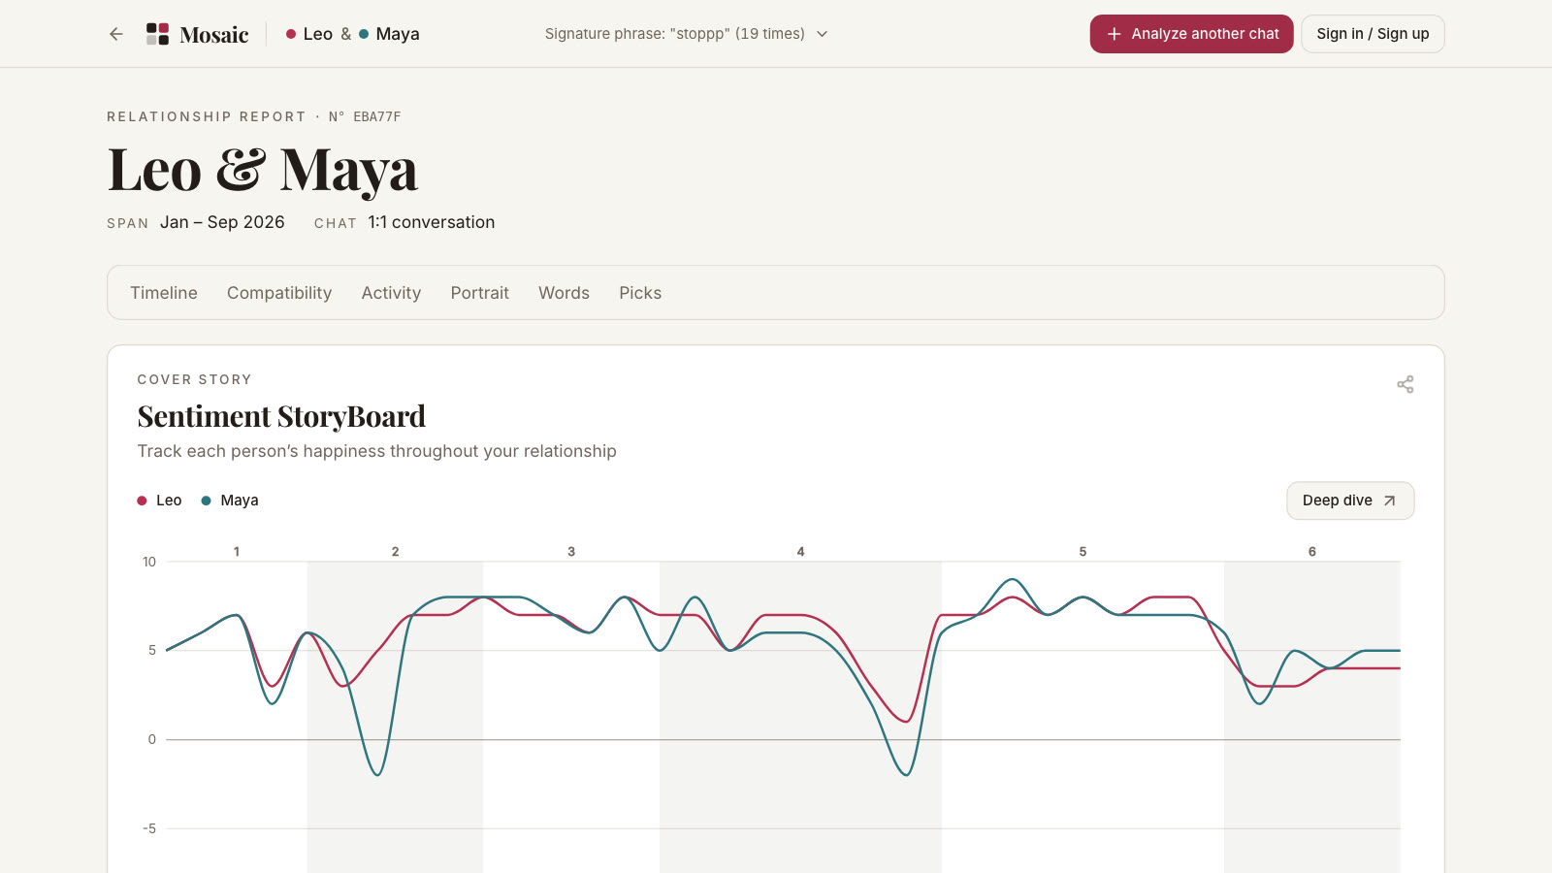The width and height of the screenshot is (1552, 873).
Task: Click the red Leo dot in header
Action: (x=291, y=34)
